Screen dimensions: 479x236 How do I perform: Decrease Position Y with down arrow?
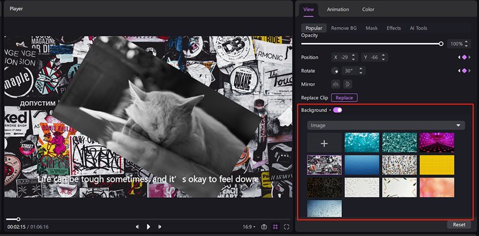pyautogui.click(x=383, y=59)
